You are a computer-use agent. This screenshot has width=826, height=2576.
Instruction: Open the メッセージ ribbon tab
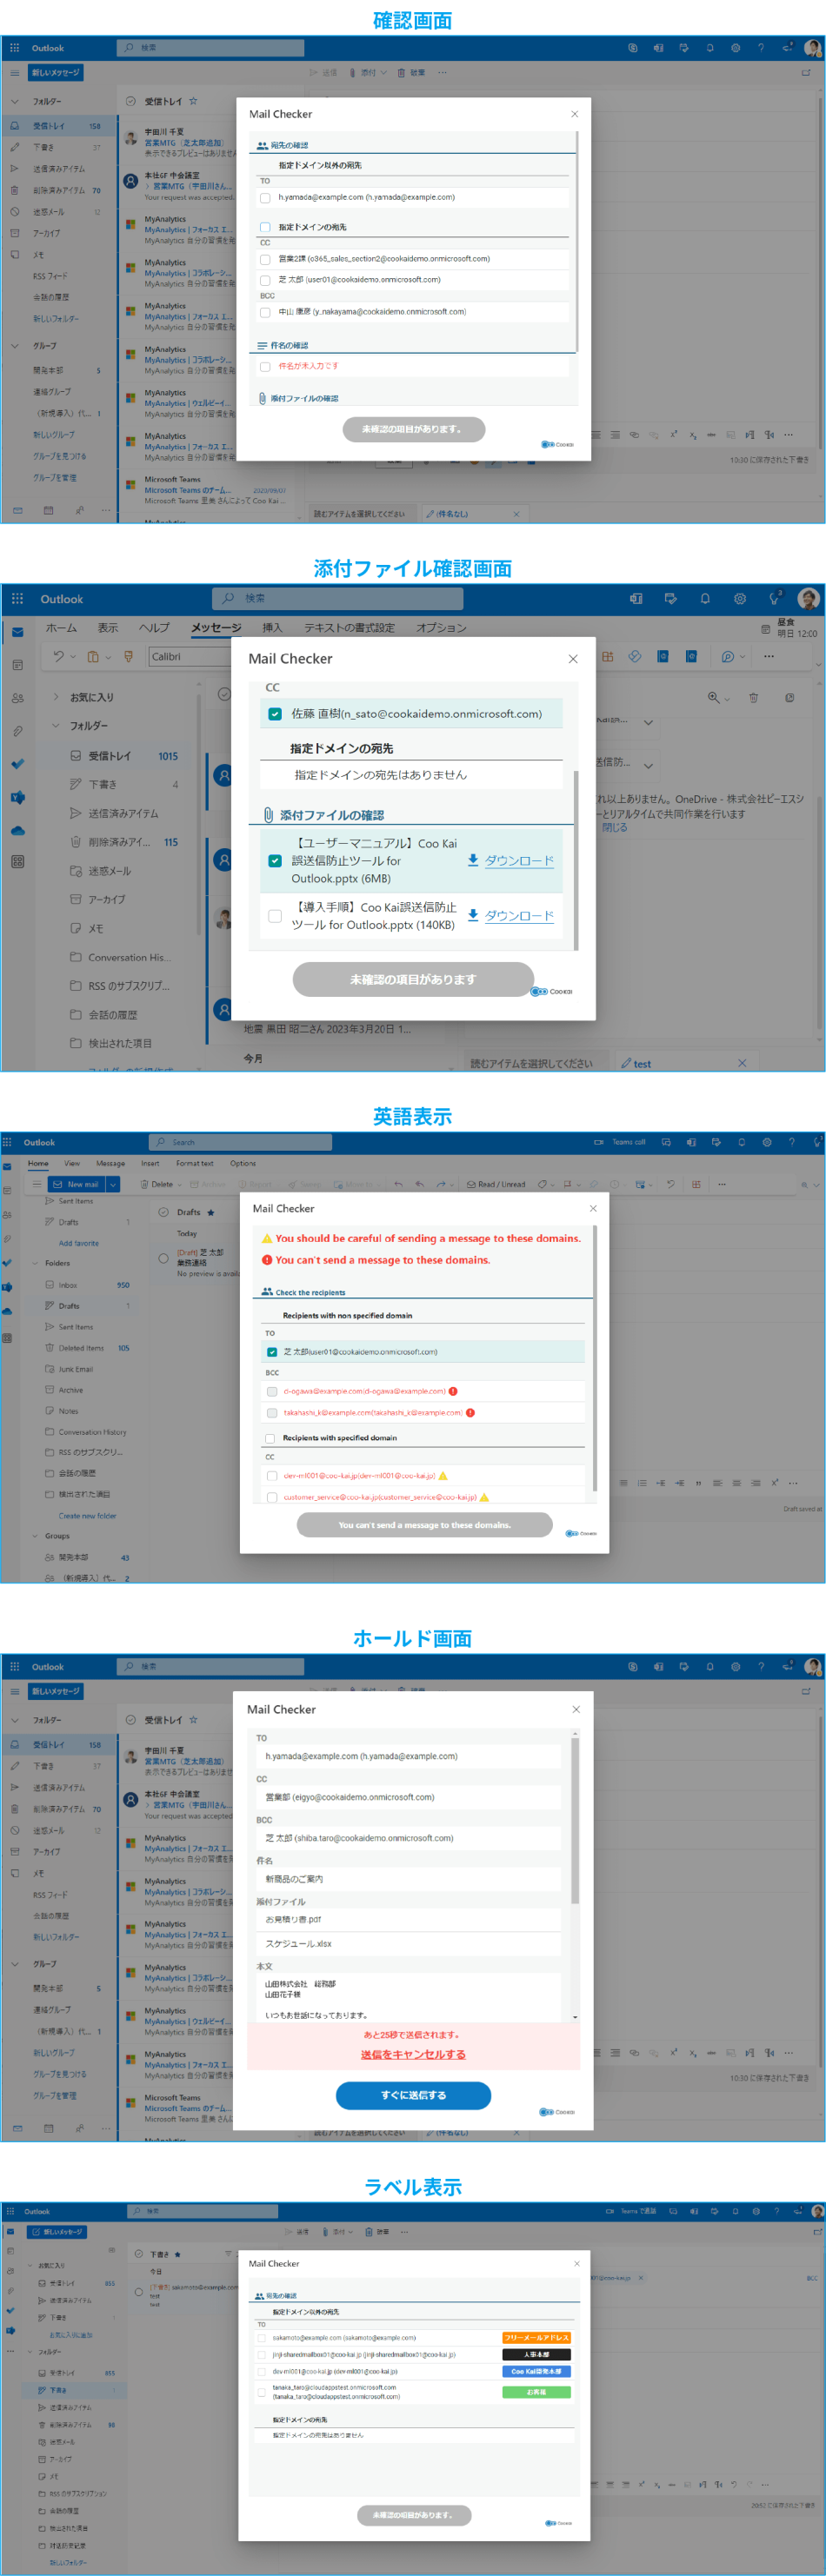pos(216,628)
